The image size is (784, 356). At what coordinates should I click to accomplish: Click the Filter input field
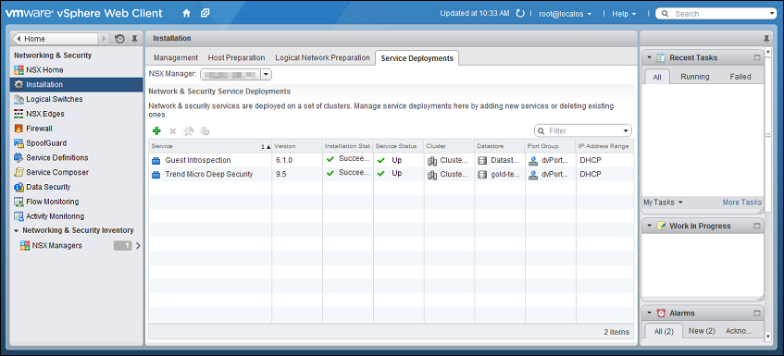tap(583, 130)
